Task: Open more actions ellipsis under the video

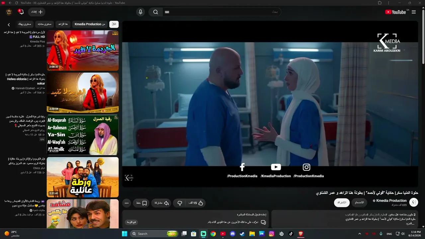Action: pyautogui.click(x=127, y=203)
